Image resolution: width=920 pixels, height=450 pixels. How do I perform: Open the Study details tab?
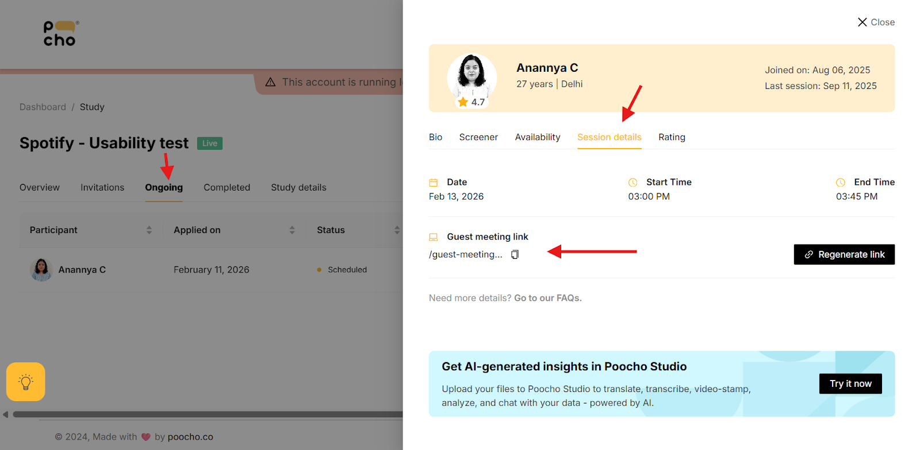[298, 188]
